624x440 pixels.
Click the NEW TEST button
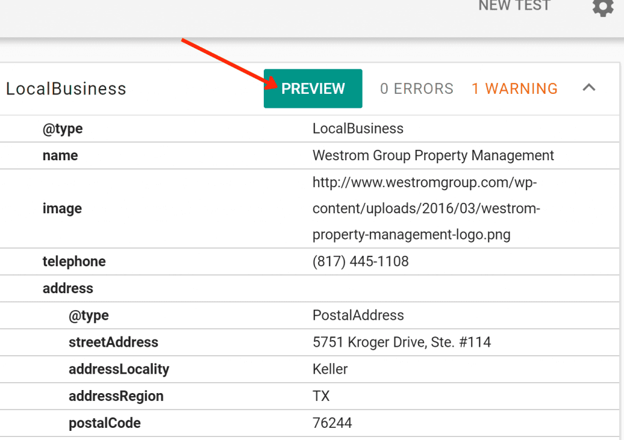coord(514,6)
